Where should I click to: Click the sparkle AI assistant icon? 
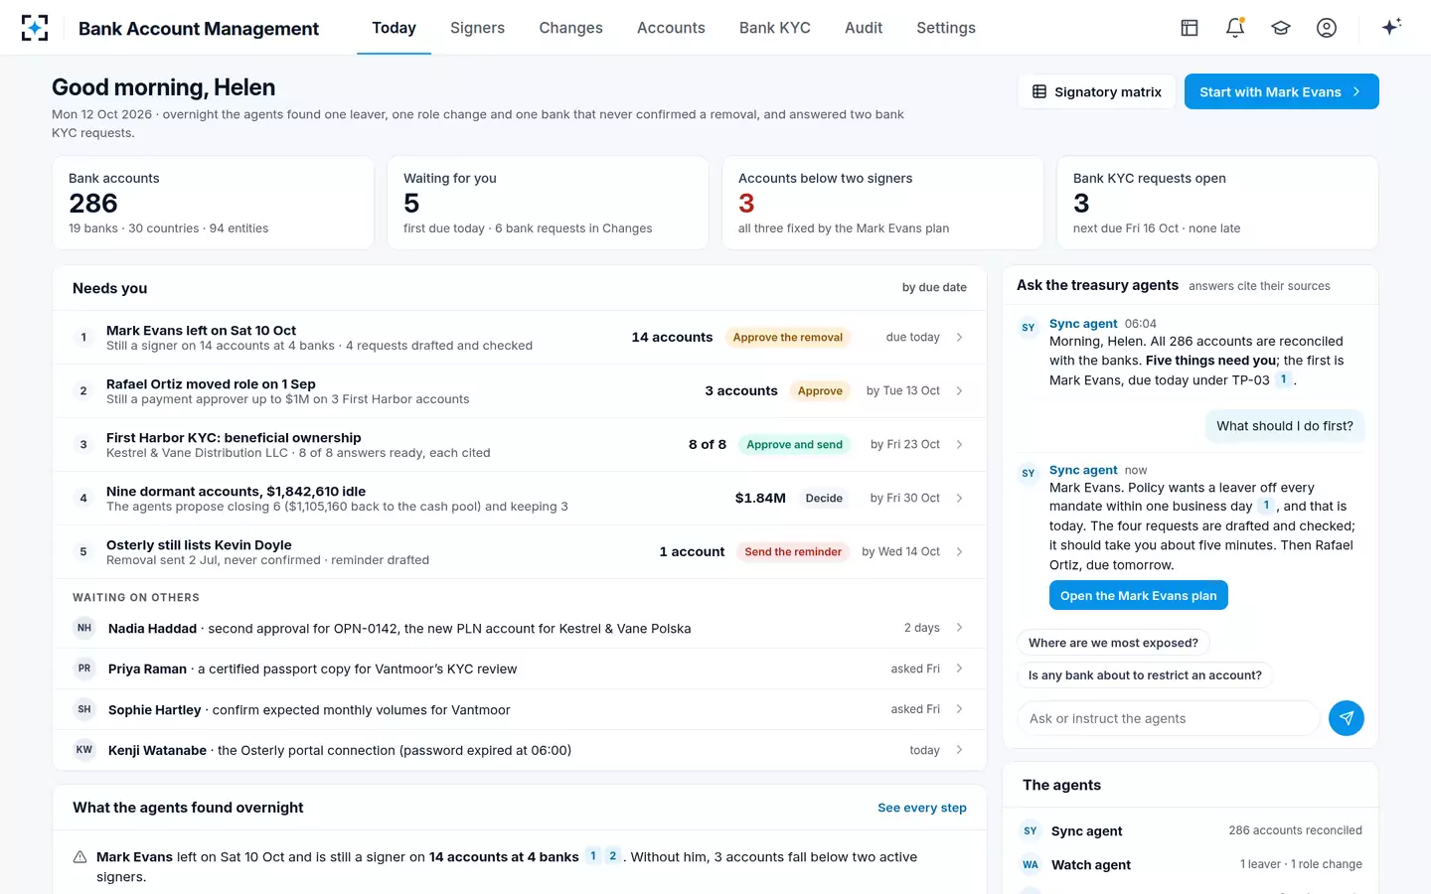point(1391,27)
